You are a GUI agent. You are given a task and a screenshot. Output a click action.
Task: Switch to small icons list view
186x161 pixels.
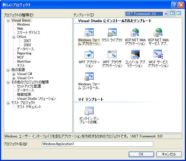[x=179, y=13]
